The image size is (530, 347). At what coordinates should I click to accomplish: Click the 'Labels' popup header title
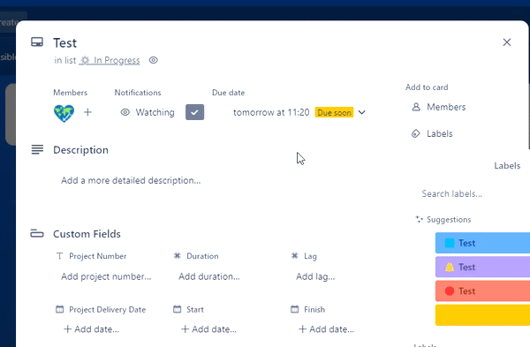(x=507, y=166)
